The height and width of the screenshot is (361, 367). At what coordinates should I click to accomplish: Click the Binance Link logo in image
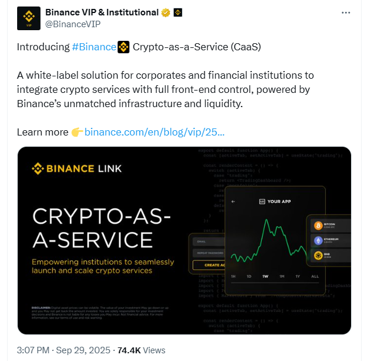click(77, 168)
